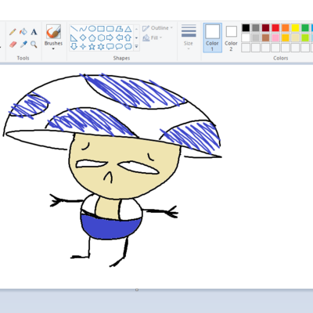Select the Down arrow shape

coord(74,47)
